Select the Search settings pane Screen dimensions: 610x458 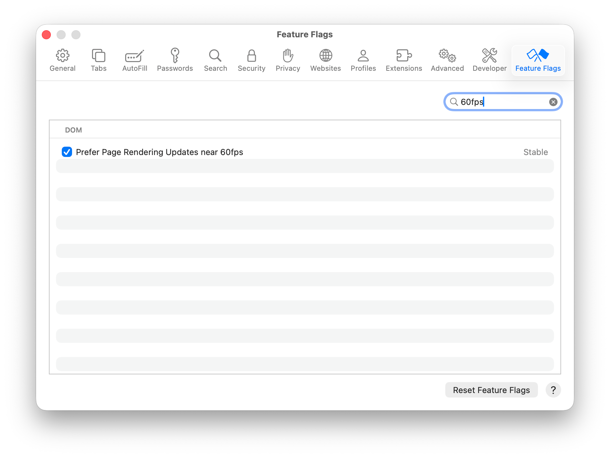pos(215,60)
